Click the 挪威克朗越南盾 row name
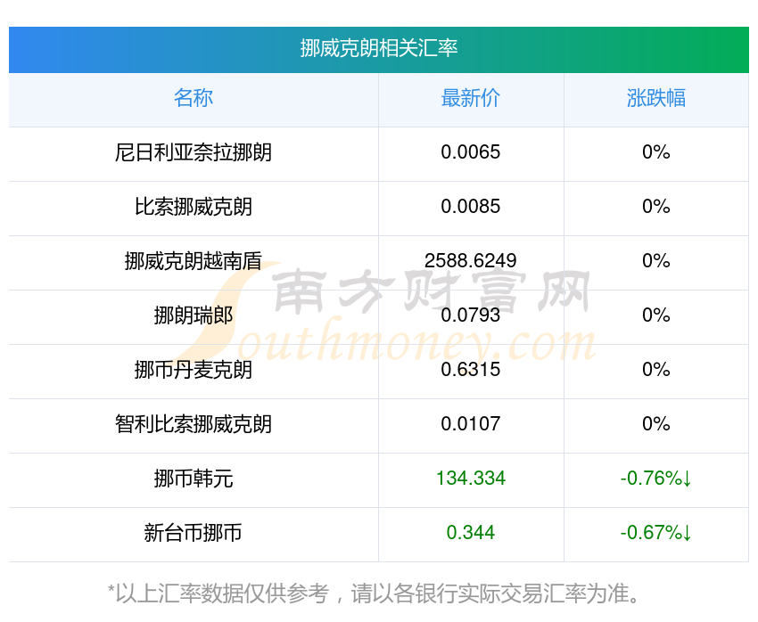 pos(194,261)
